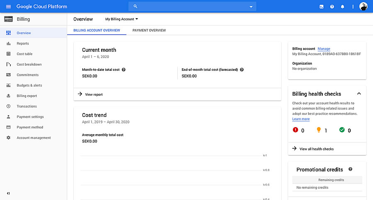Click the Account management gear icon

pyautogui.click(x=8, y=137)
